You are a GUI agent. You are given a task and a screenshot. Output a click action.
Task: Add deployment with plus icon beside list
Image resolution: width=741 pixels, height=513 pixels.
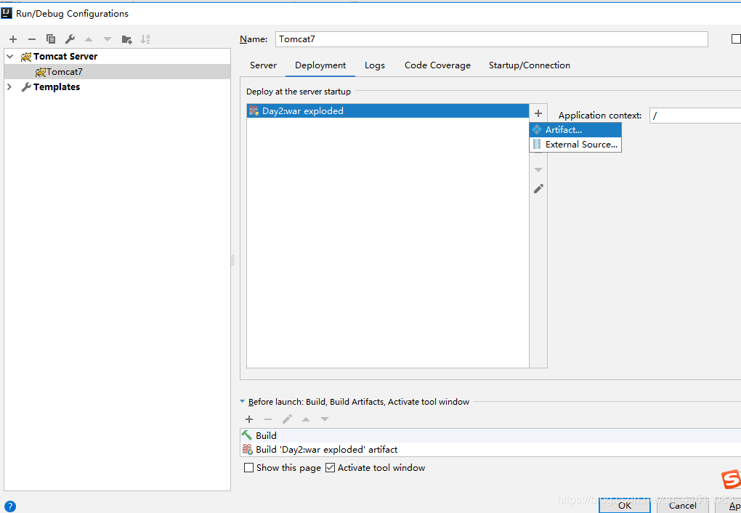click(538, 113)
